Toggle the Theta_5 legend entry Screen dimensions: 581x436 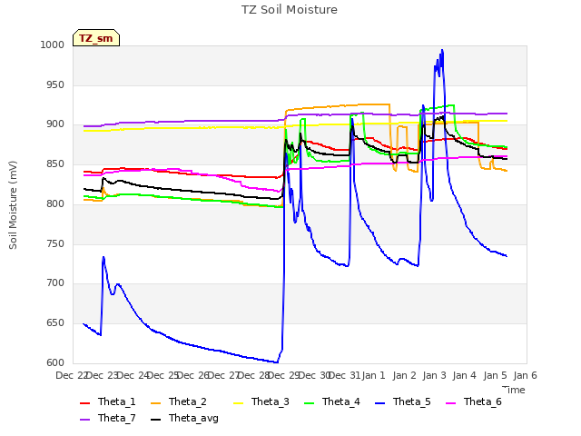click(x=403, y=401)
